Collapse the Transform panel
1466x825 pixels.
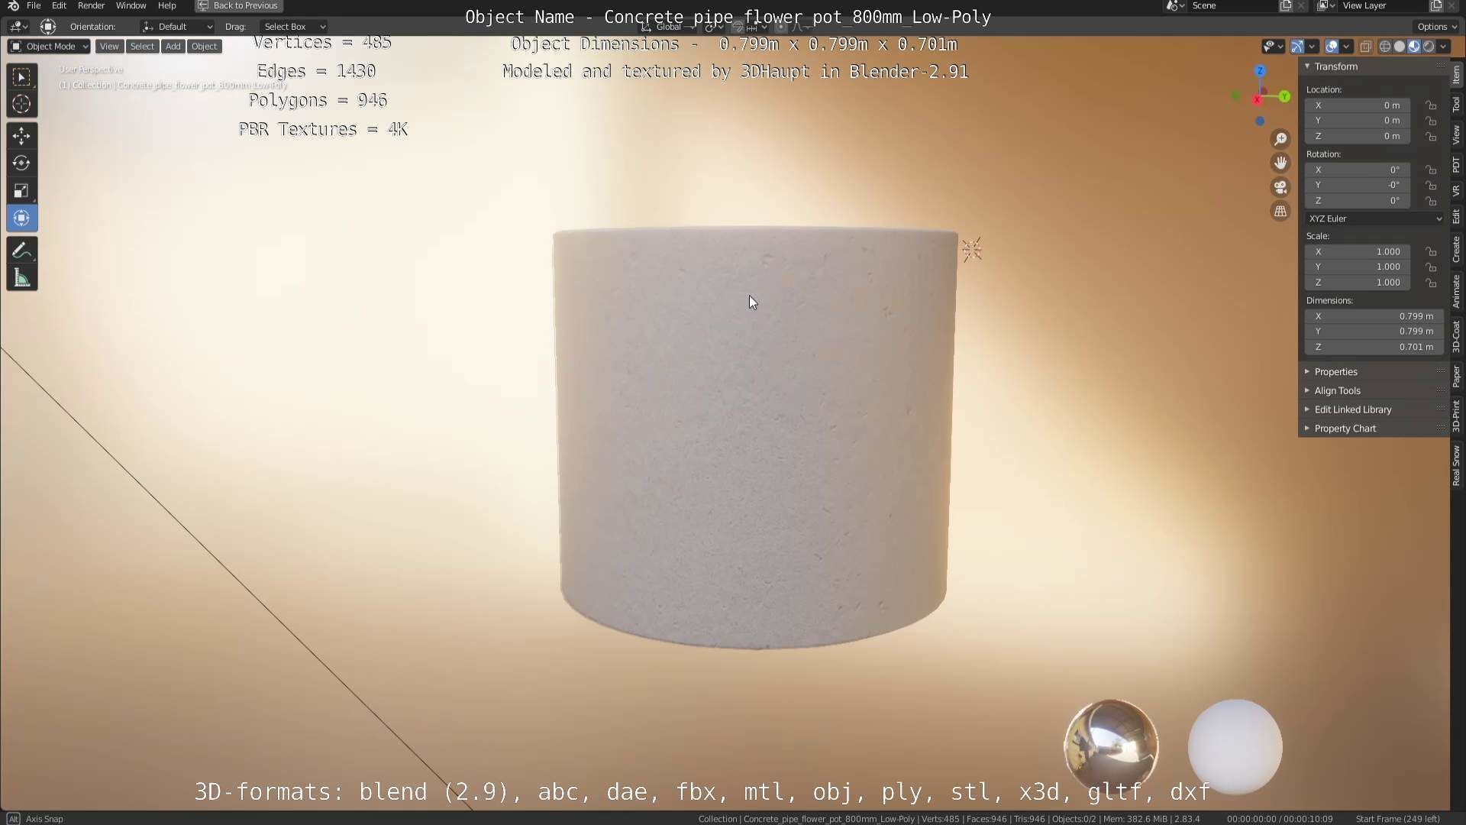click(1335, 66)
